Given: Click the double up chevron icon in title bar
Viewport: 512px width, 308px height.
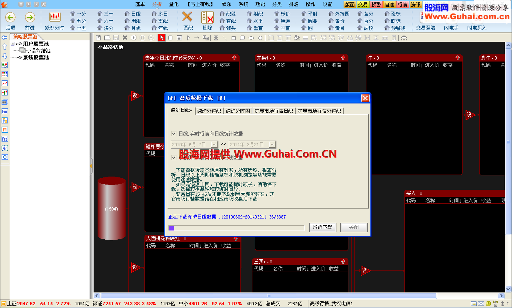Looking at the screenshot, I should click(x=44, y=4).
